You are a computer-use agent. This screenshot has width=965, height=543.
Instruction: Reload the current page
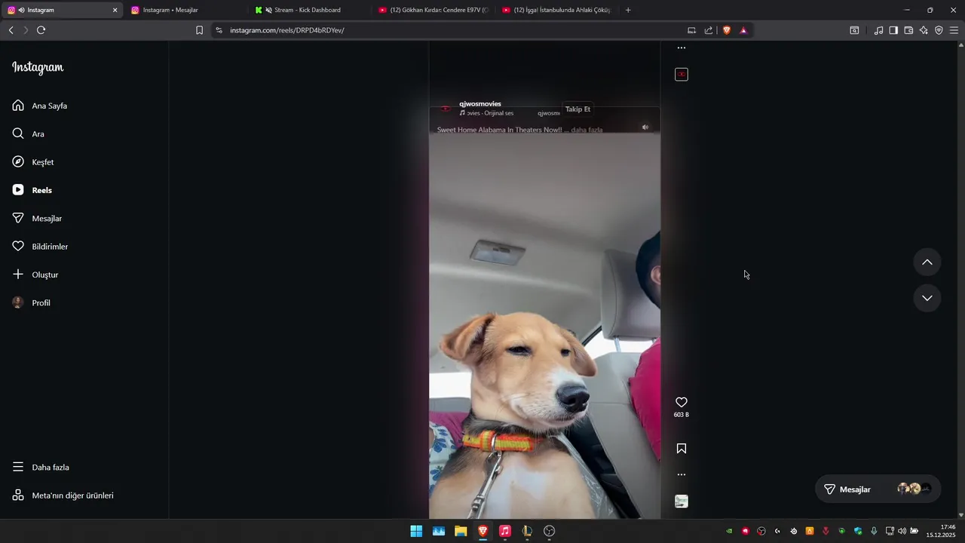(x=41, y=30)
